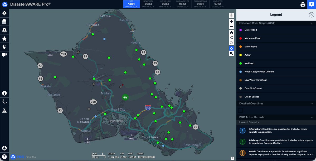Select the Kingston time tab
Viewport: 316px width, 161px height.
point(217,4)
